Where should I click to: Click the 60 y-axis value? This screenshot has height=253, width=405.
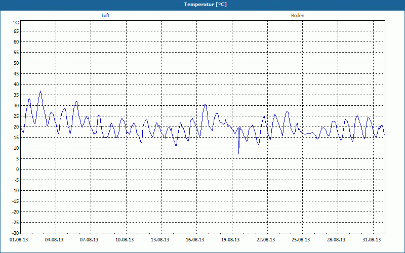(16, 42)
